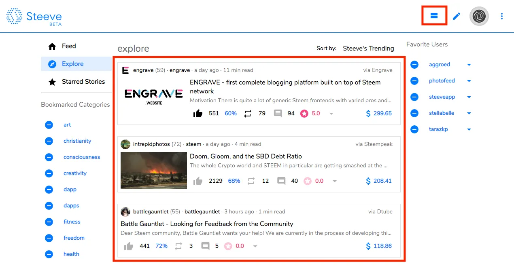The width and height of the screenshot is (514, 266).
Task: Click star rating icon on Battle Gauntlet post
Action: 228,246
